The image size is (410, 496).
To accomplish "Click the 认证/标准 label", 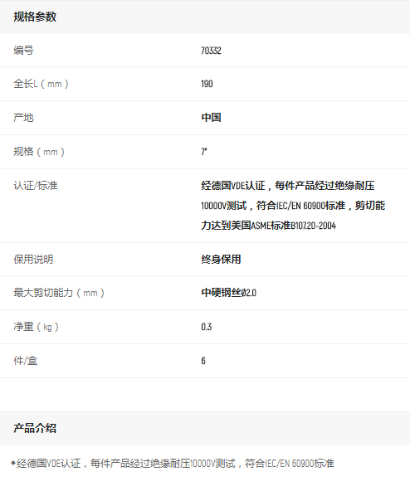I will 36,186.
